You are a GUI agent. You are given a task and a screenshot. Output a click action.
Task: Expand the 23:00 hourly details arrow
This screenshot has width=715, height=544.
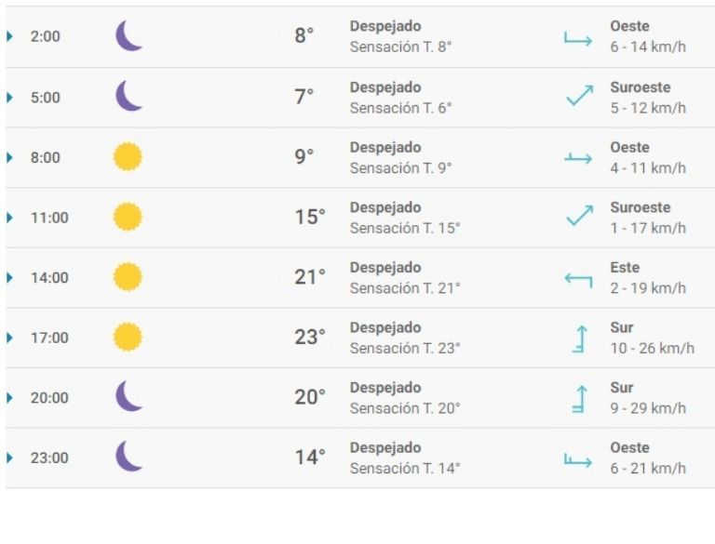[x=10, y=458]
